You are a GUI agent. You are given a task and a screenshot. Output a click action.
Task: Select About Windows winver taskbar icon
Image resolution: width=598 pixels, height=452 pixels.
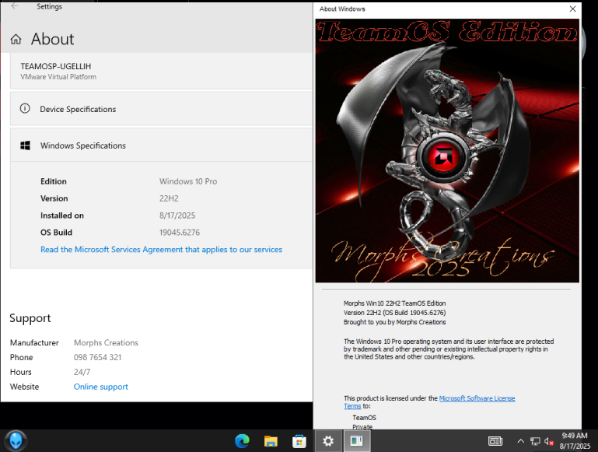point(357,441)
